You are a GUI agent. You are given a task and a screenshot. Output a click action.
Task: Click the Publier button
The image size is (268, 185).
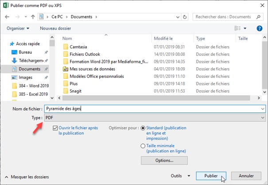coord(211,176)
